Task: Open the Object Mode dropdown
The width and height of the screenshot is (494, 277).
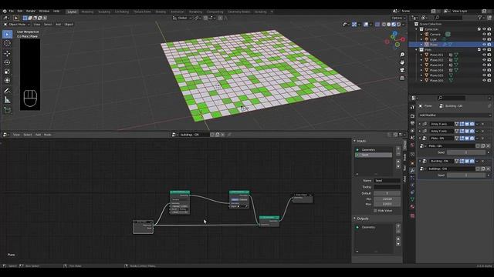Action: point(17,24)
